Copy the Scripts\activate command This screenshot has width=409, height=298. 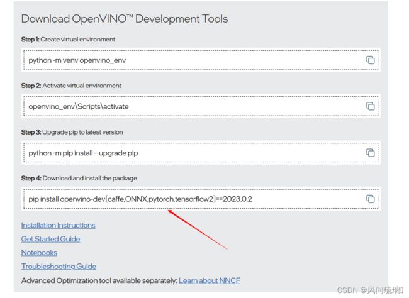(370, 106)
